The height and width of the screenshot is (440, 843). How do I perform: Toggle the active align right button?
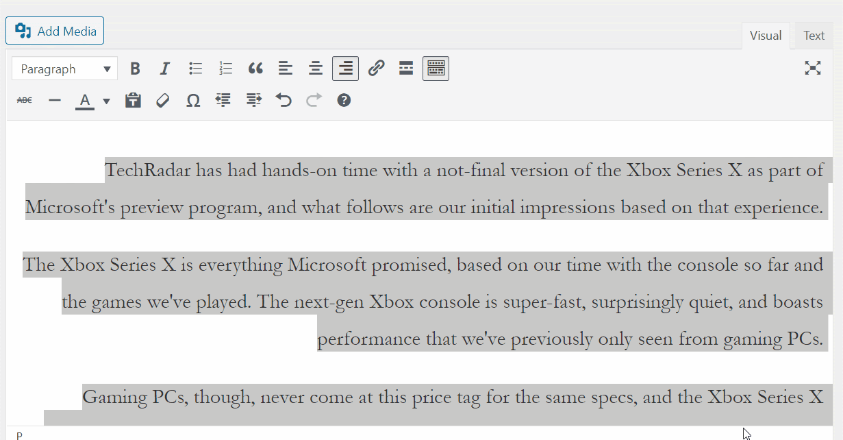346,69
